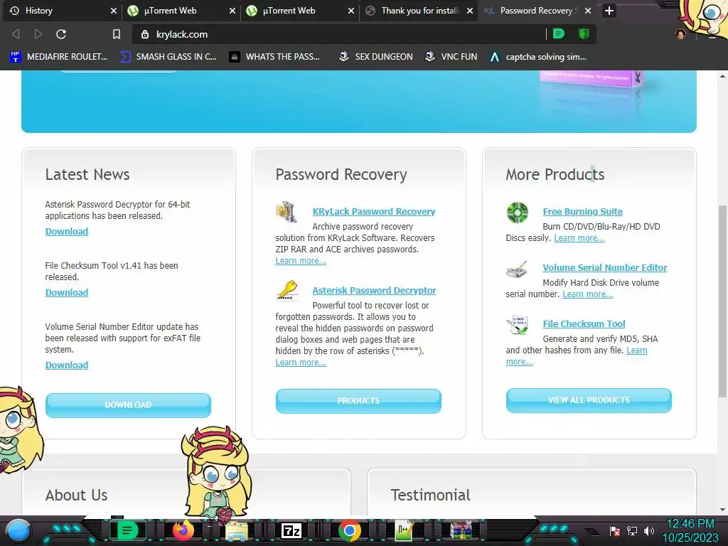
Task: Click the PRODUCTS button
Action: pos(358,401)
